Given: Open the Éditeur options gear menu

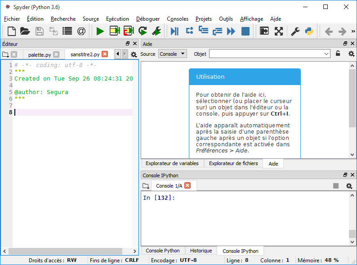Looking at the screenshot, I should point(134,54).
